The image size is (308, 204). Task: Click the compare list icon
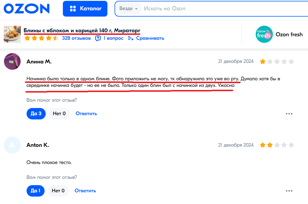point(131,38)
